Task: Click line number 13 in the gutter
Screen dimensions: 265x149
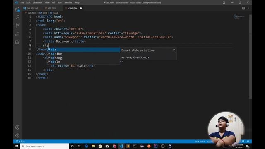Action: (29, 66)
